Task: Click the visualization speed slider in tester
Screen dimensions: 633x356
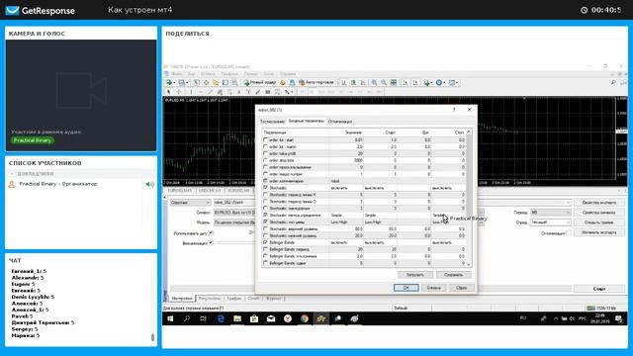Action: (x=236, y=242)
